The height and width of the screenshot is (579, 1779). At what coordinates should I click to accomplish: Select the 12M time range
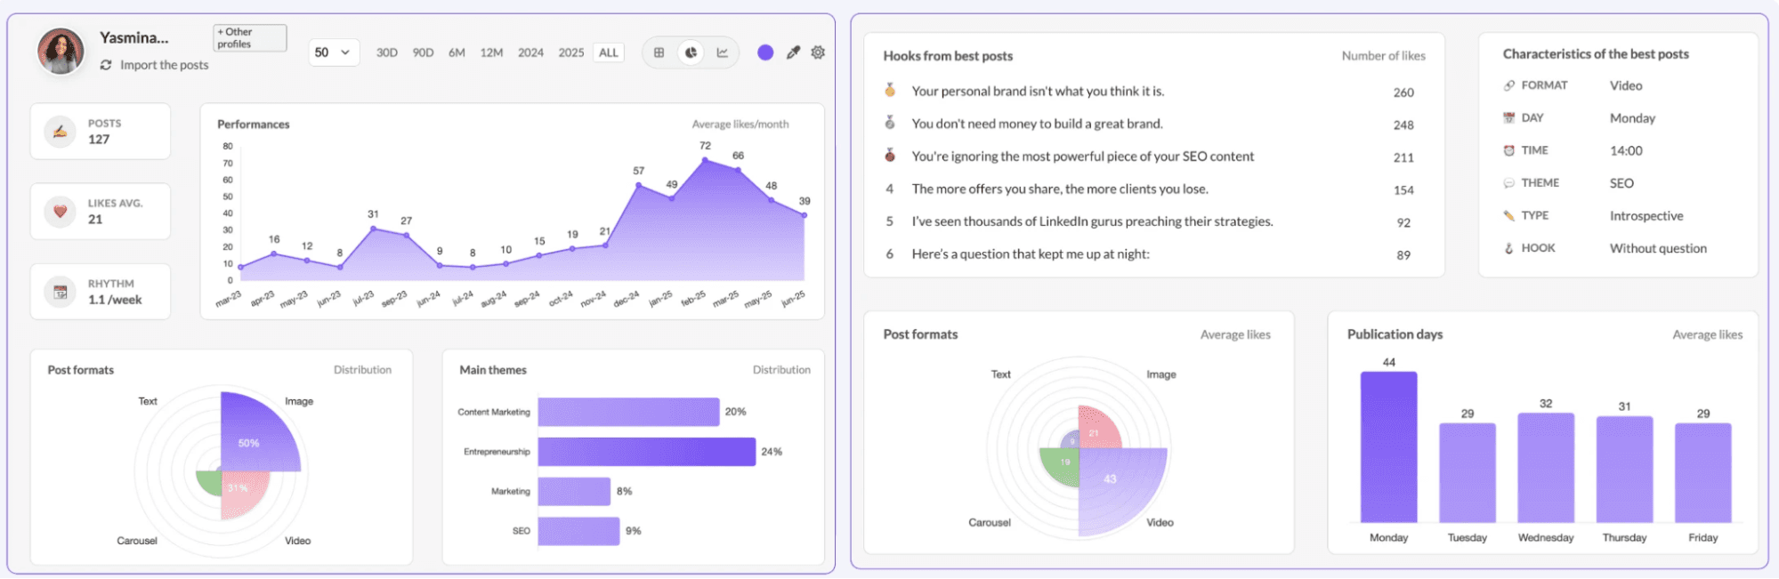tap(492, 52)
